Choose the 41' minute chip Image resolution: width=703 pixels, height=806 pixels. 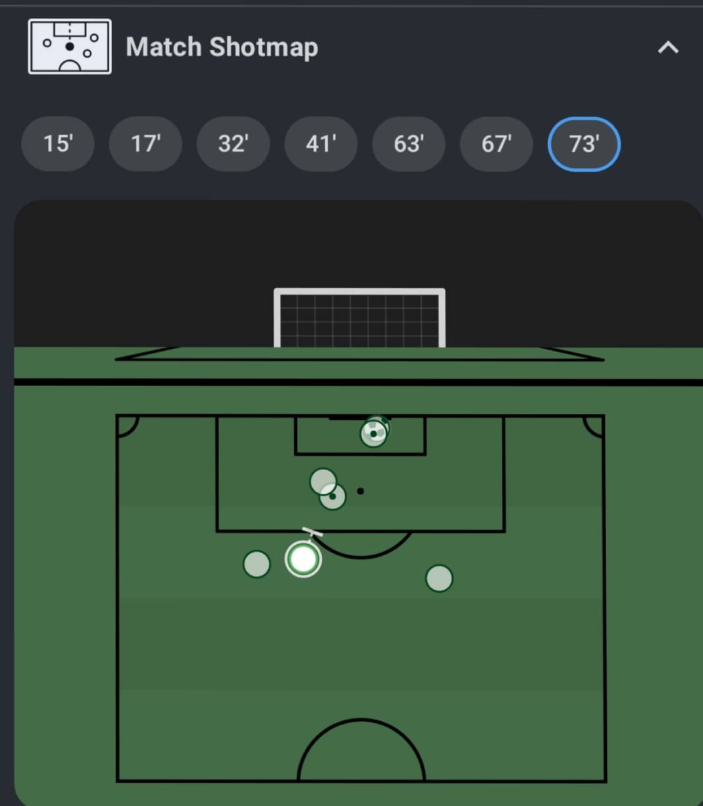click(321, 144)
